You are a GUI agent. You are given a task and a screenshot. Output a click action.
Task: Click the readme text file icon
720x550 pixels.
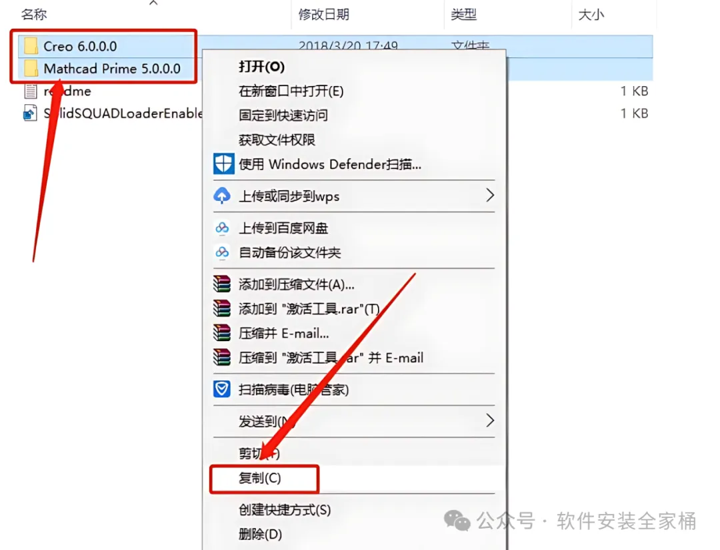pos(30,91)
